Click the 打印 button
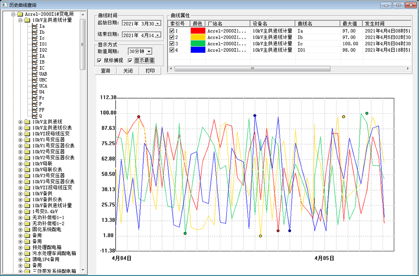The image size is (419, 276). 150,71
